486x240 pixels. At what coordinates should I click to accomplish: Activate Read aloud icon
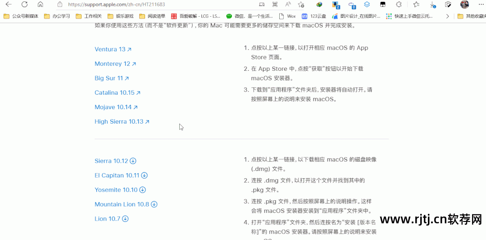coord(288,5)
